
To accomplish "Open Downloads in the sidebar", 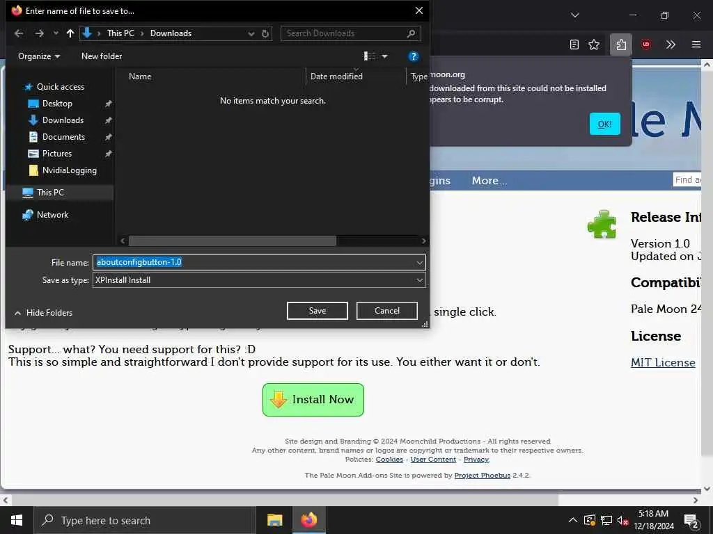I will 63,120.
